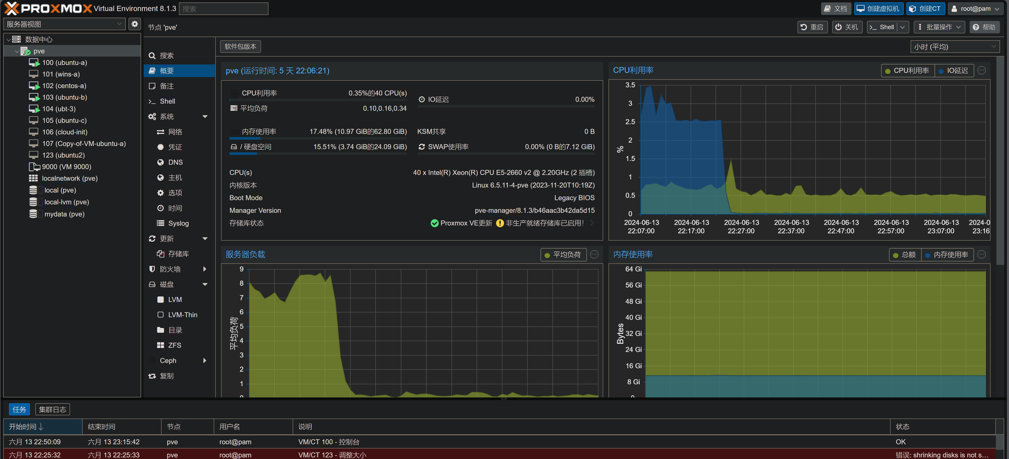Click the mydata storage icon
Image resolution: width=1009 pixels, height=459 pixels.
coord(33,214)
